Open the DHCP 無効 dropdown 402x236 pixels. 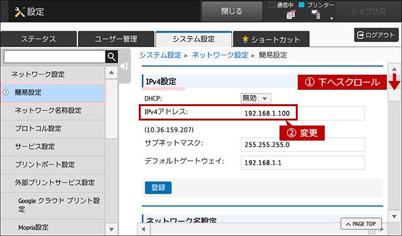[256, 99]
